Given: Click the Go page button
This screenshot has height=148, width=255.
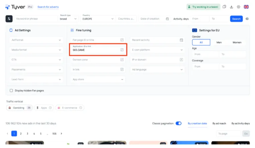Looking at the screenshot, I should pyautogui.click(x=246, y=134).
